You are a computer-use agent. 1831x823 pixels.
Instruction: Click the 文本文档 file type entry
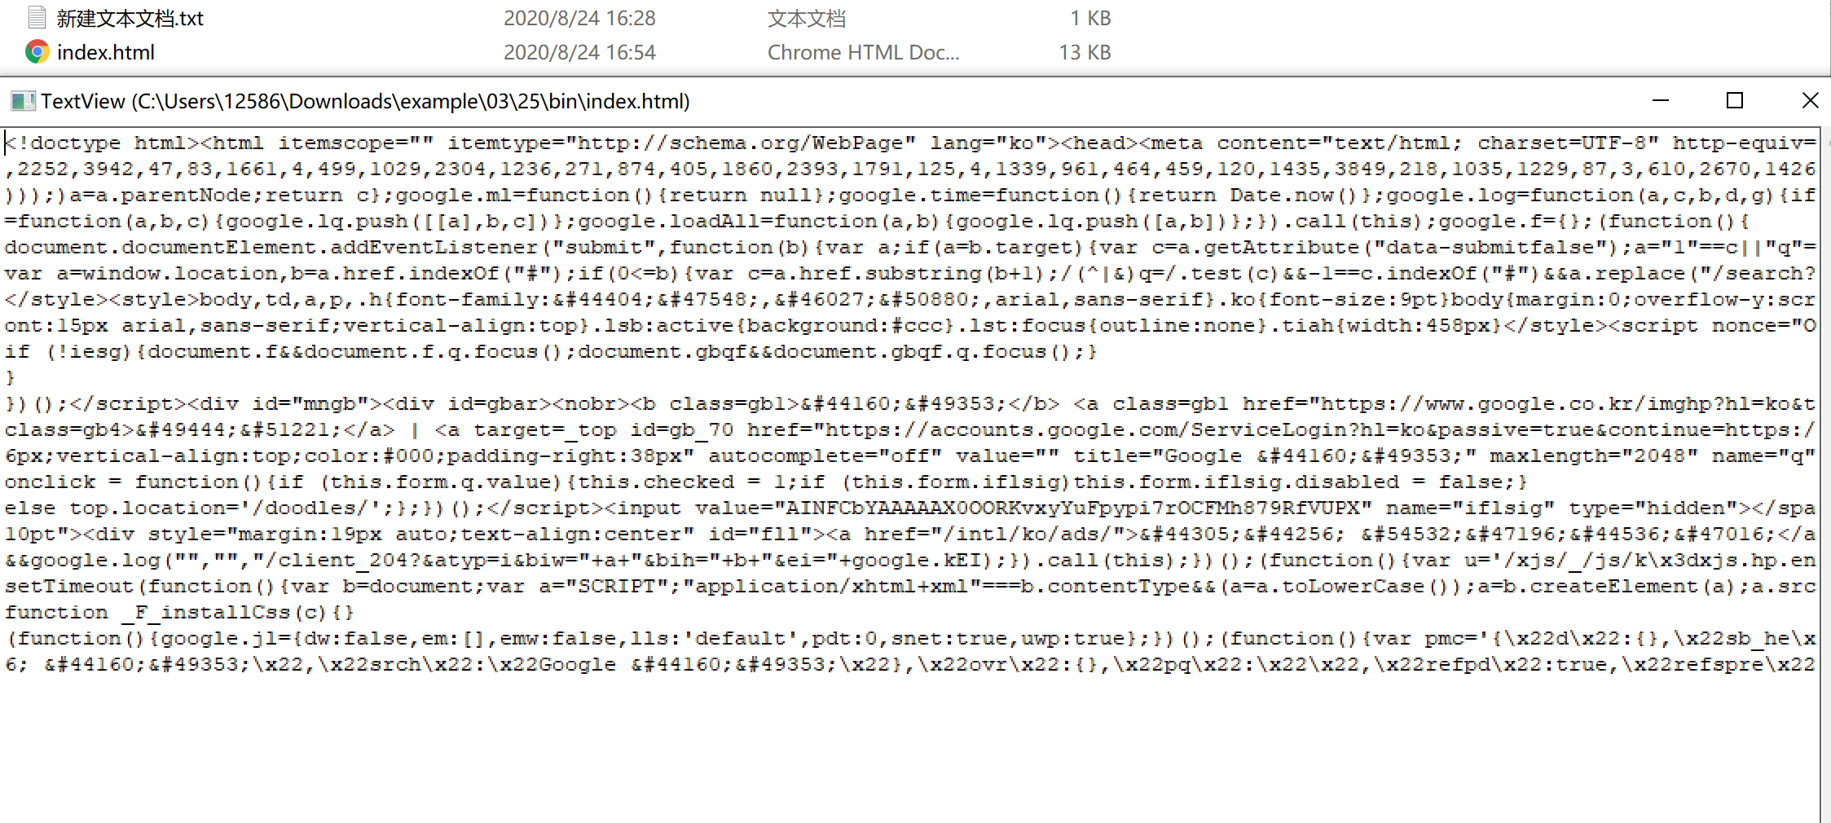(807, 18)
